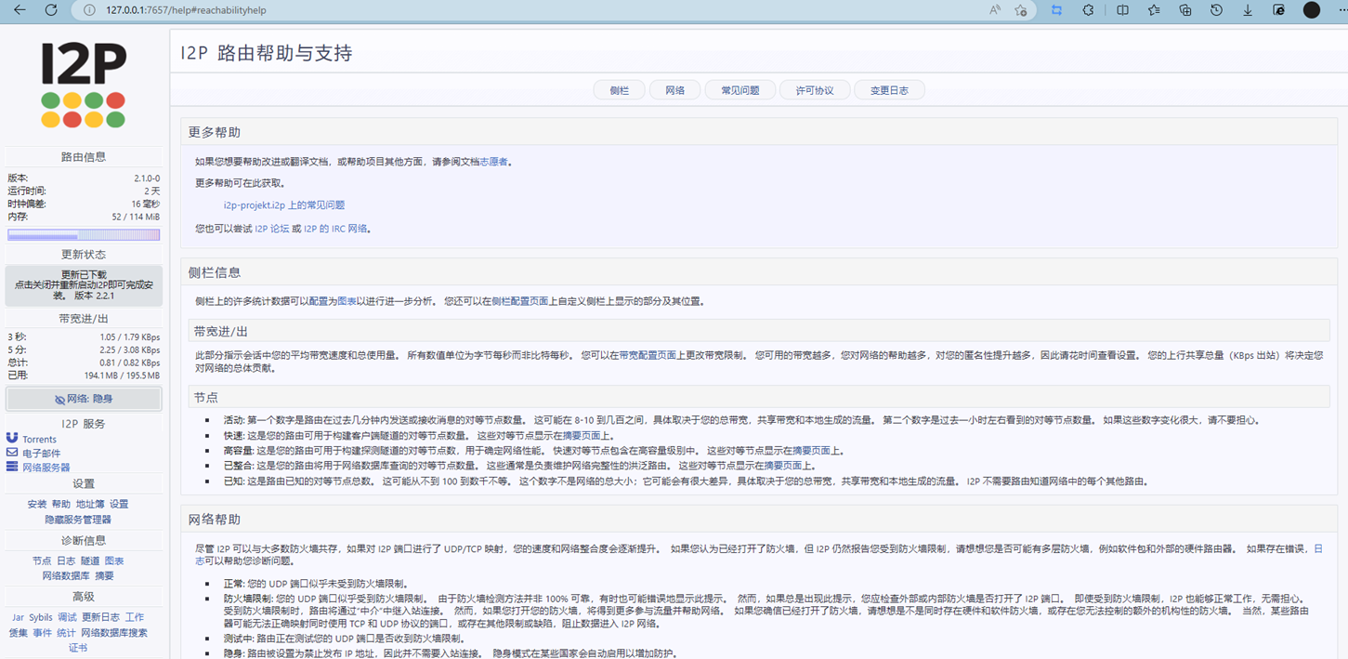Click the 高级 sidebar heading
Screen dimensions: 1348x659
84,597
